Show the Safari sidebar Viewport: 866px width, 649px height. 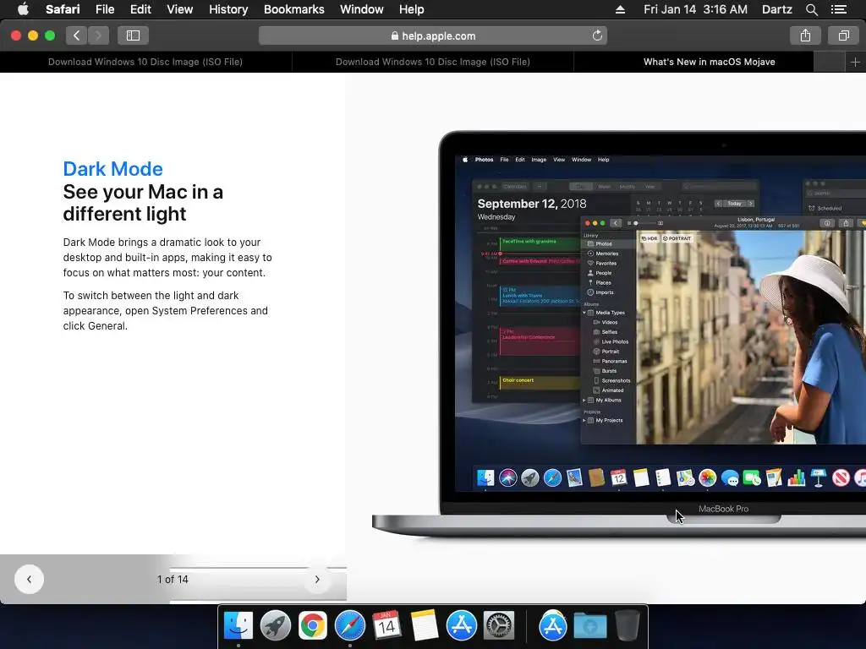pyautogui.click(x=133, y=35)
